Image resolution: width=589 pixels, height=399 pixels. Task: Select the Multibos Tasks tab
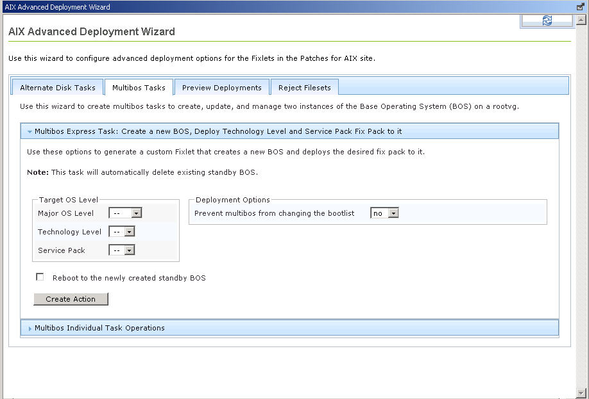(139, 87)
